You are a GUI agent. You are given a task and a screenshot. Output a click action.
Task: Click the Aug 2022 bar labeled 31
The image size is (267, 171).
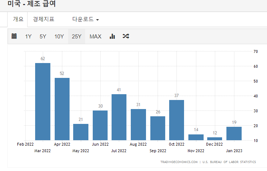pos(138,125)
